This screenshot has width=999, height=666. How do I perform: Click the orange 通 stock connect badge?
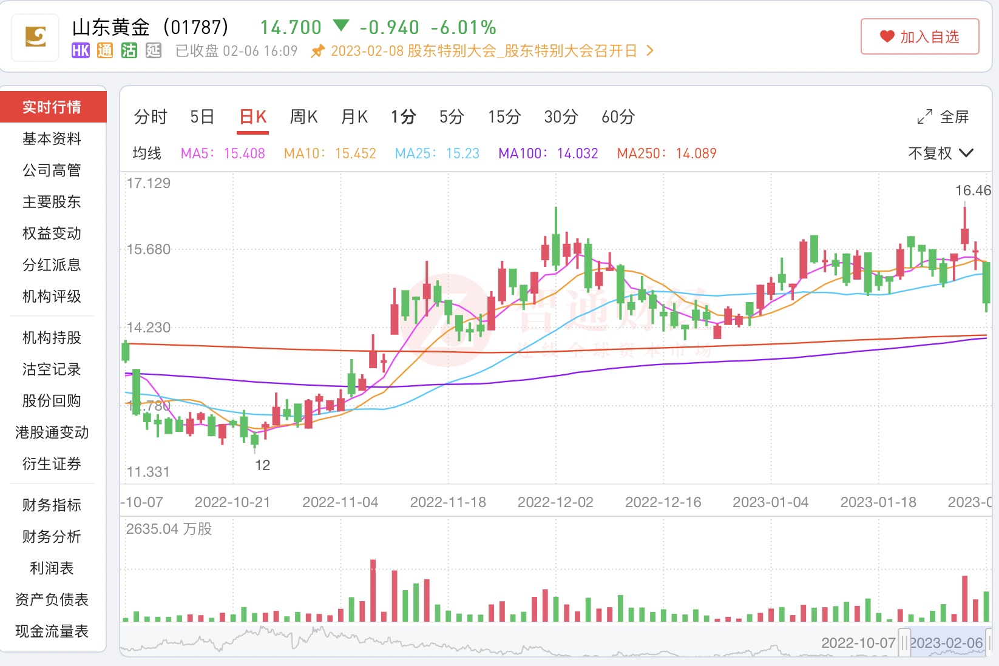click(x=105, y=51)
